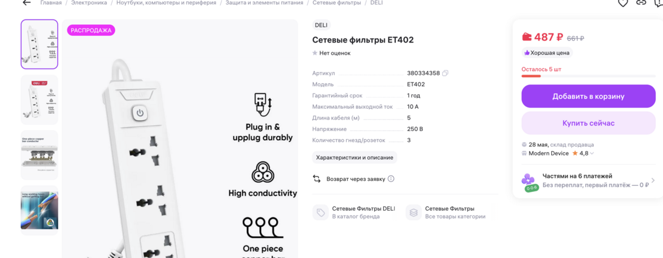
Task: Select fourth thumbnail with wires
Action: click(40, 210)
